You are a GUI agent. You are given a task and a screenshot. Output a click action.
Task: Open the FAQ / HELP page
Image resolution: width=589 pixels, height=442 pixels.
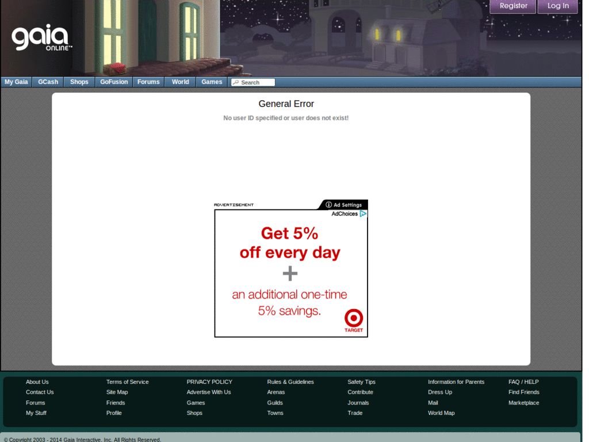pos(523,382)
